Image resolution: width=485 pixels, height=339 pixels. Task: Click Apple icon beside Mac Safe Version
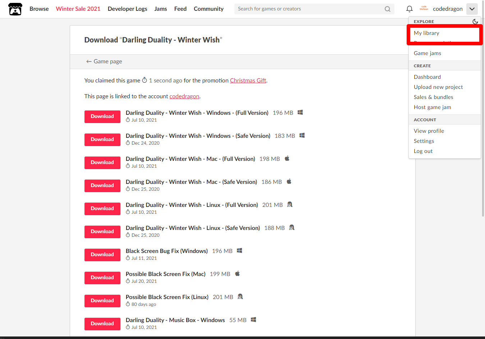point(289,181)
